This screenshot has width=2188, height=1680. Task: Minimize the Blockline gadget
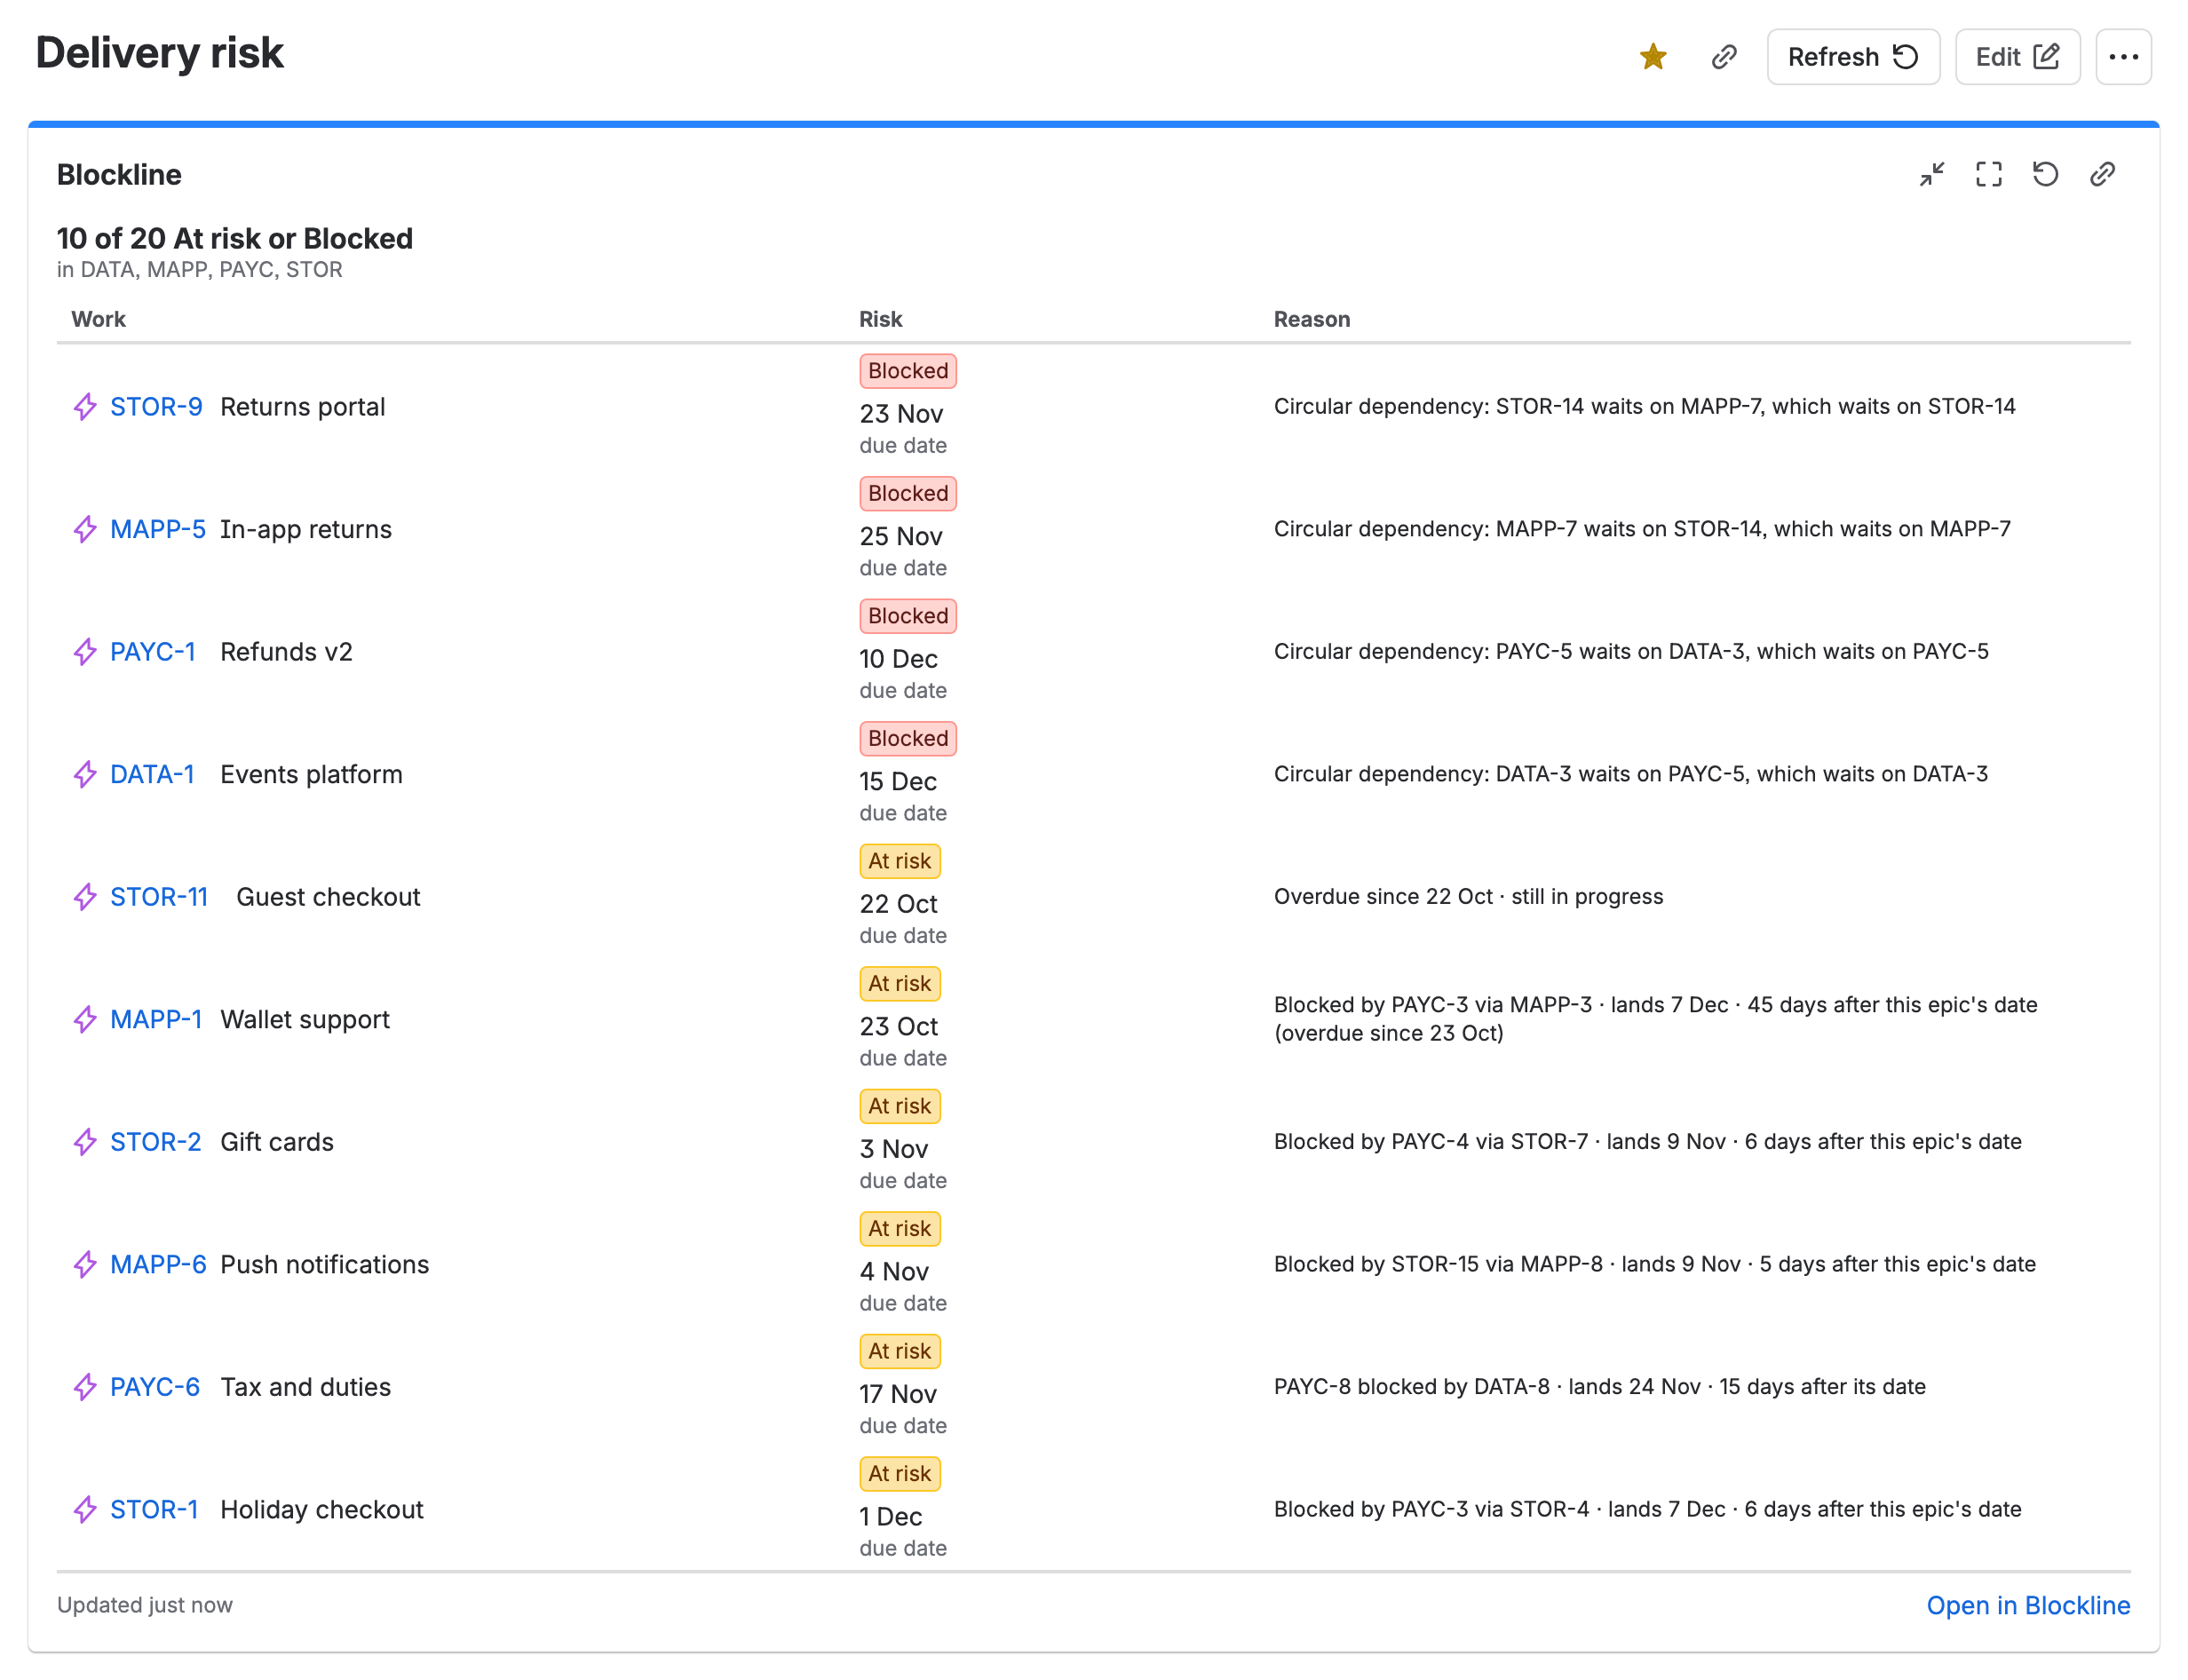[x=1932, y=174]
